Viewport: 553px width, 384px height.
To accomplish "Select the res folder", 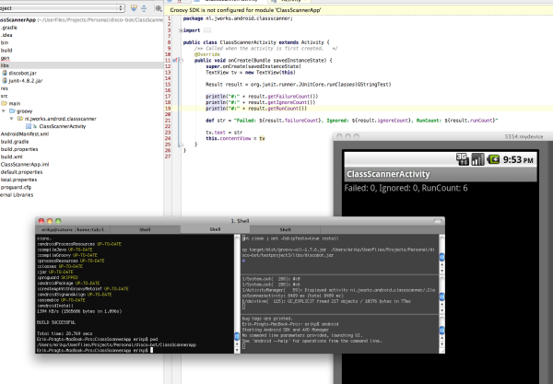I will point(4,88).
